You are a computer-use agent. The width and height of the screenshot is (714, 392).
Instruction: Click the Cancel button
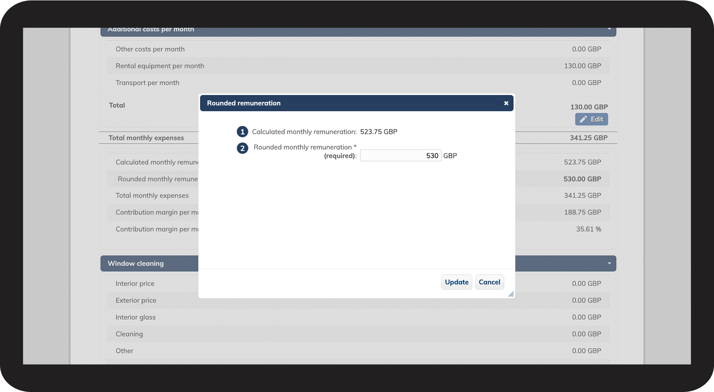(x=489, y=282)
